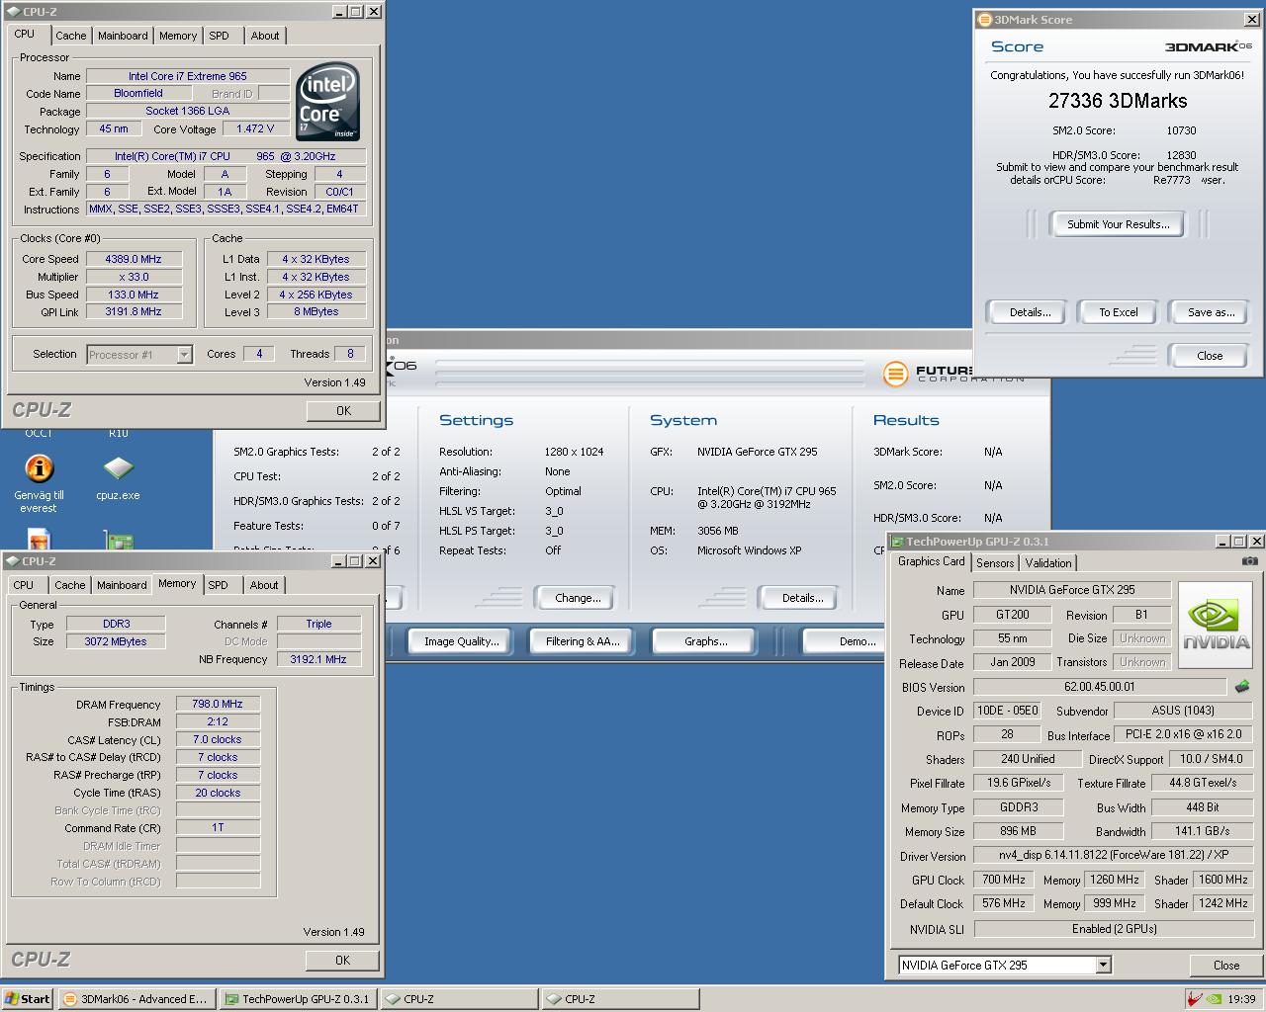Click BIOS Version field 62.00.45.00.01
Screen dimensions: 1266x1012
coord(1100,687)
